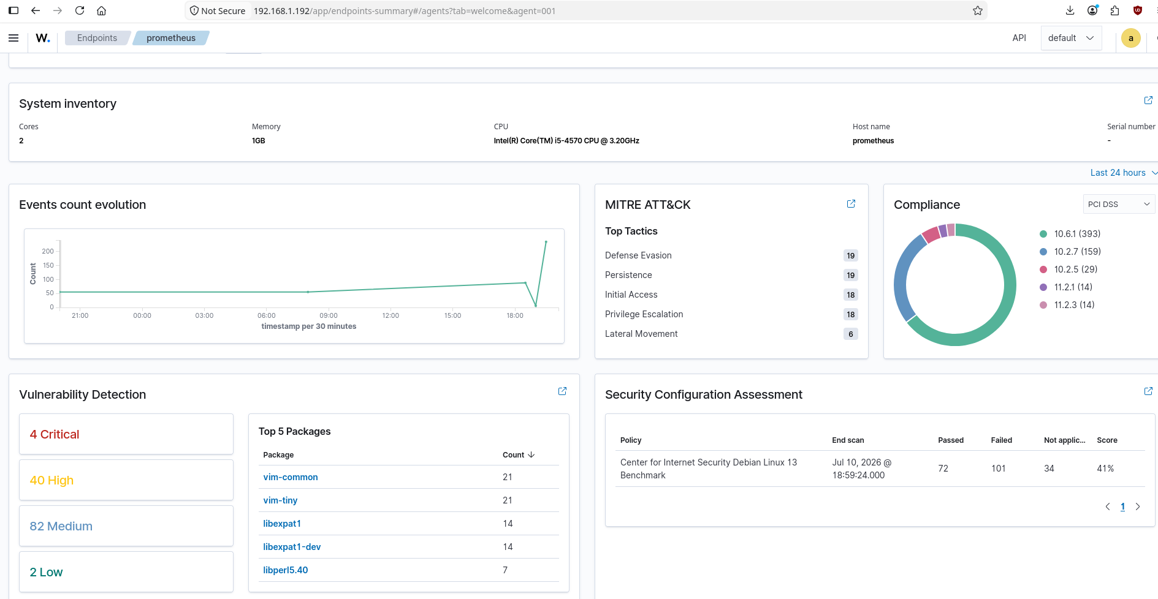Click the API label in header

coord(1019,38)
